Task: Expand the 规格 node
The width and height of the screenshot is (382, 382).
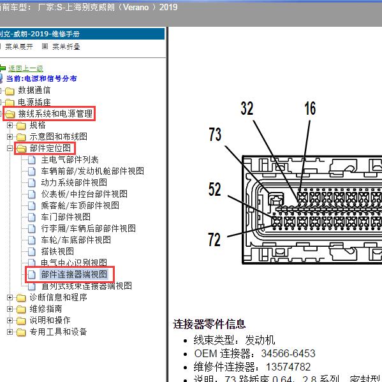Action: pos(10,125)
